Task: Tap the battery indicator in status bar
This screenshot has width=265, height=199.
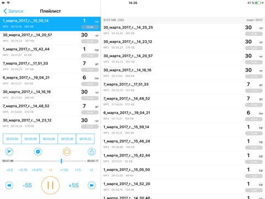Action: point(258,3)
